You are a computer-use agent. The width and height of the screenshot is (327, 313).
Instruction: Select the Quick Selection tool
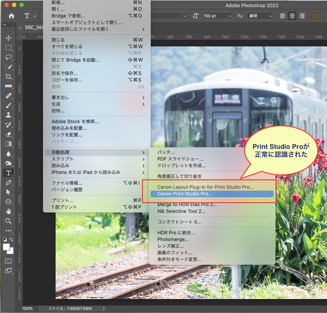pyautogui.click(x=8, y=67)
